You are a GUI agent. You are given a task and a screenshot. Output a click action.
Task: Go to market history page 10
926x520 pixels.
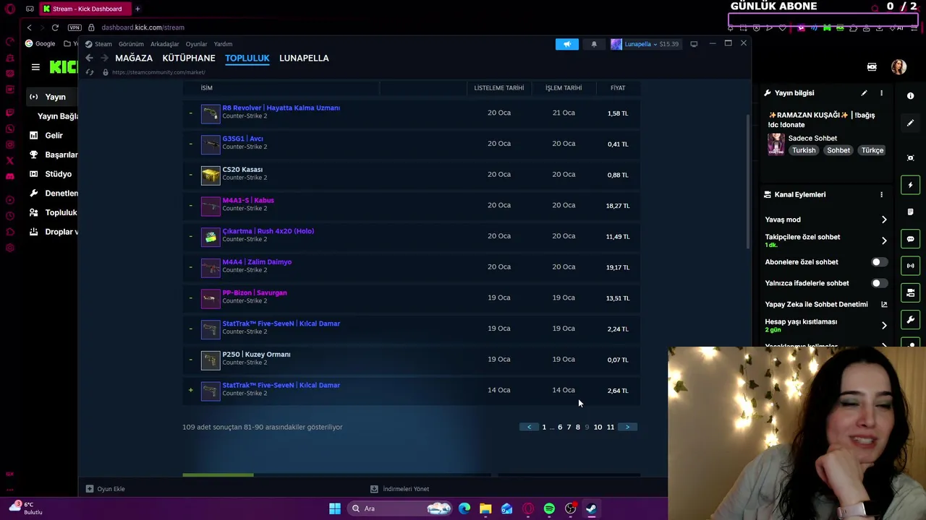pos(598,427)
